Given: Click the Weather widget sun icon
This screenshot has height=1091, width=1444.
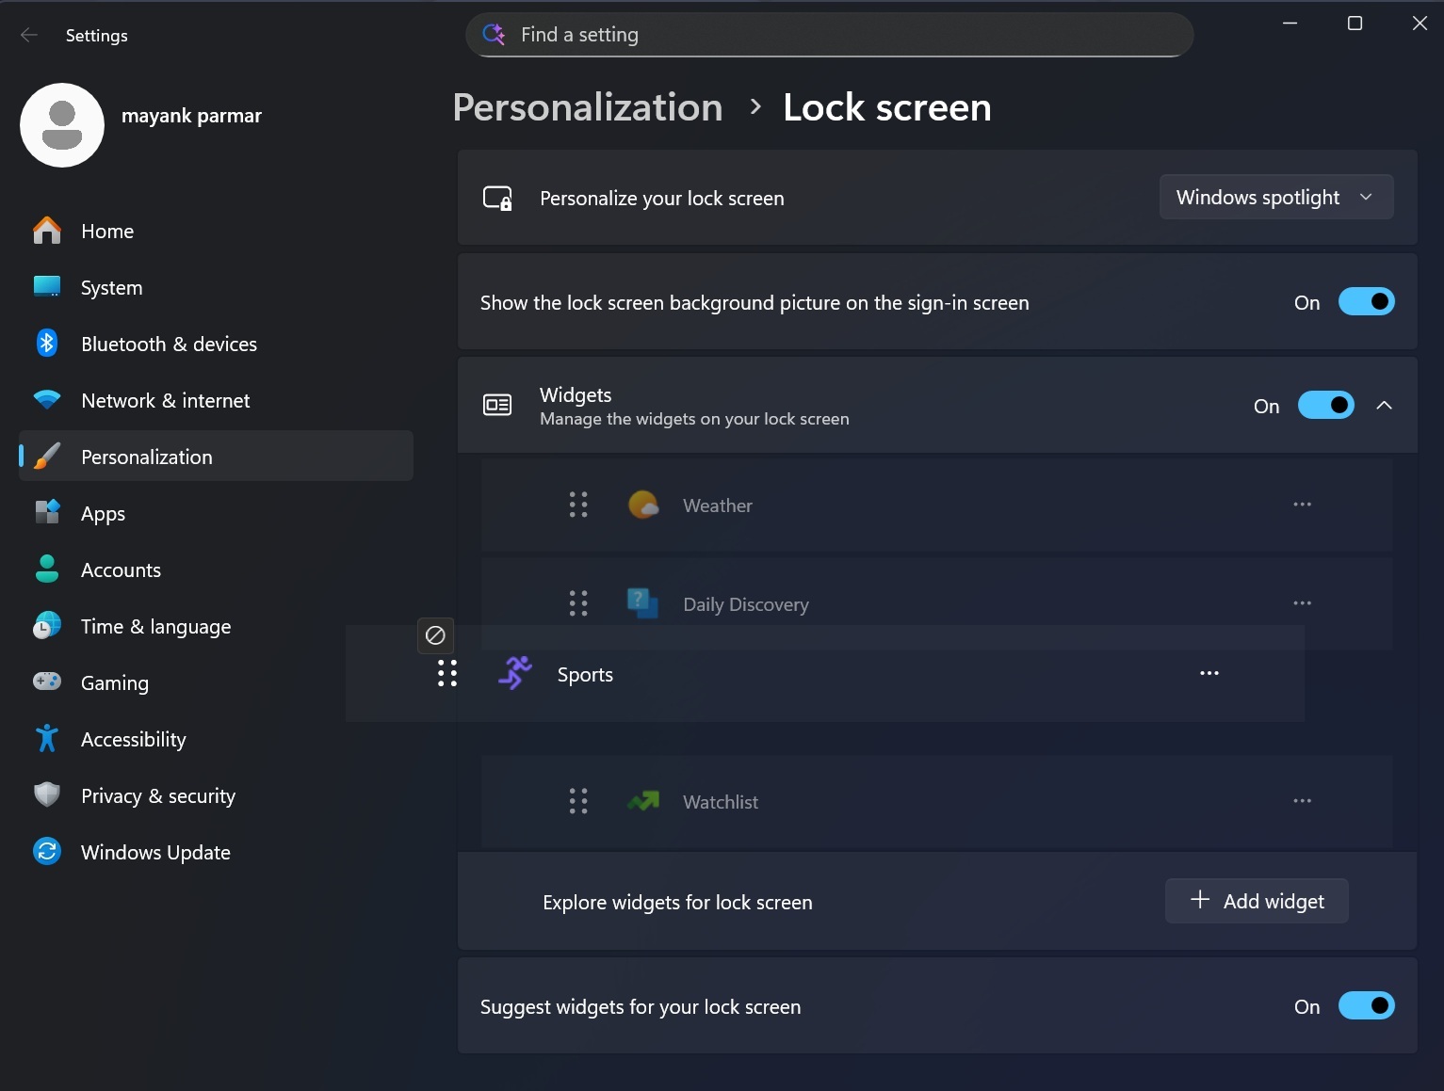Looking at the screenshot, I should pyautogui.click(x=643, y=505).
